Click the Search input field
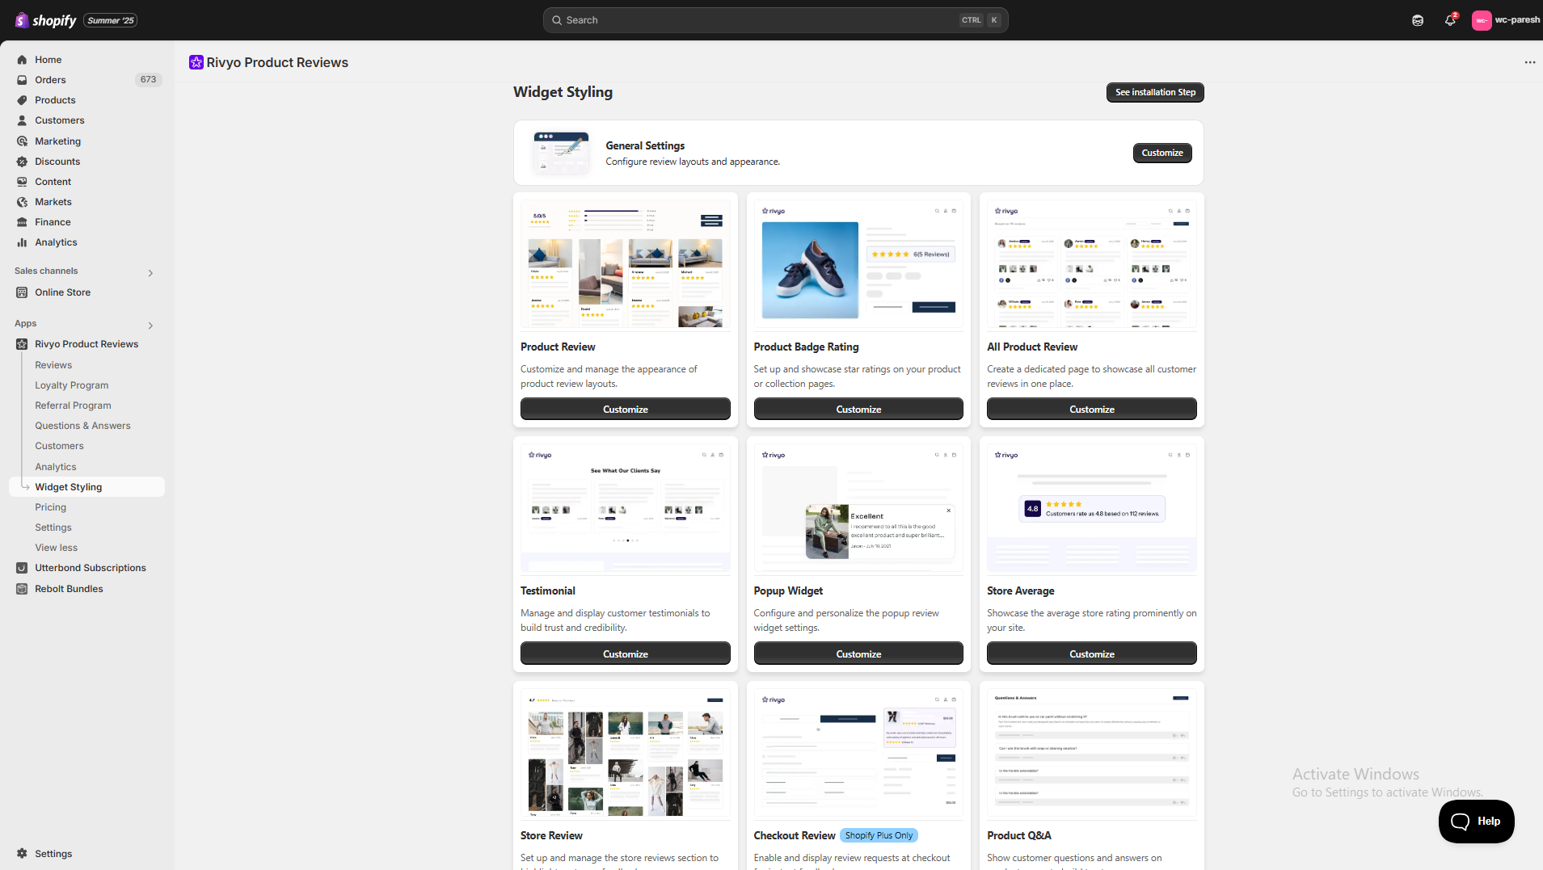 [x=775, y=20]
